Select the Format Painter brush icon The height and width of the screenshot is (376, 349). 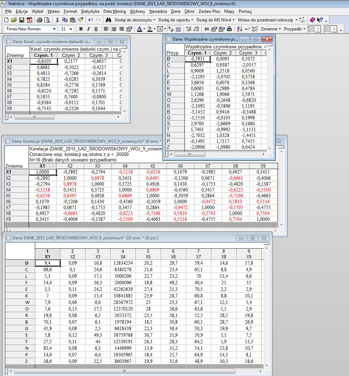(x=81, y=20)
